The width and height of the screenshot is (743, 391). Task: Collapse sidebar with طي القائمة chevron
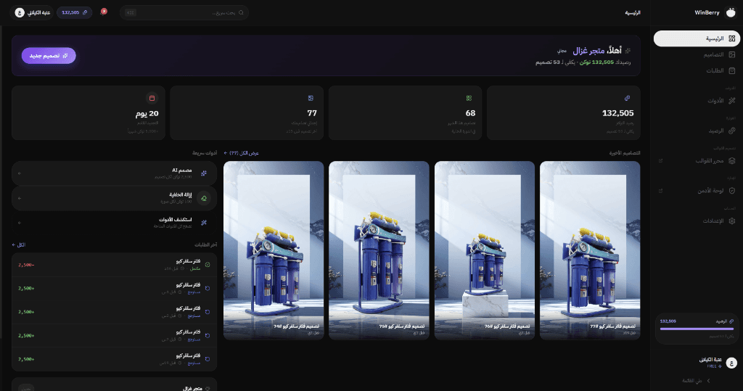click(x=708, y=381)
